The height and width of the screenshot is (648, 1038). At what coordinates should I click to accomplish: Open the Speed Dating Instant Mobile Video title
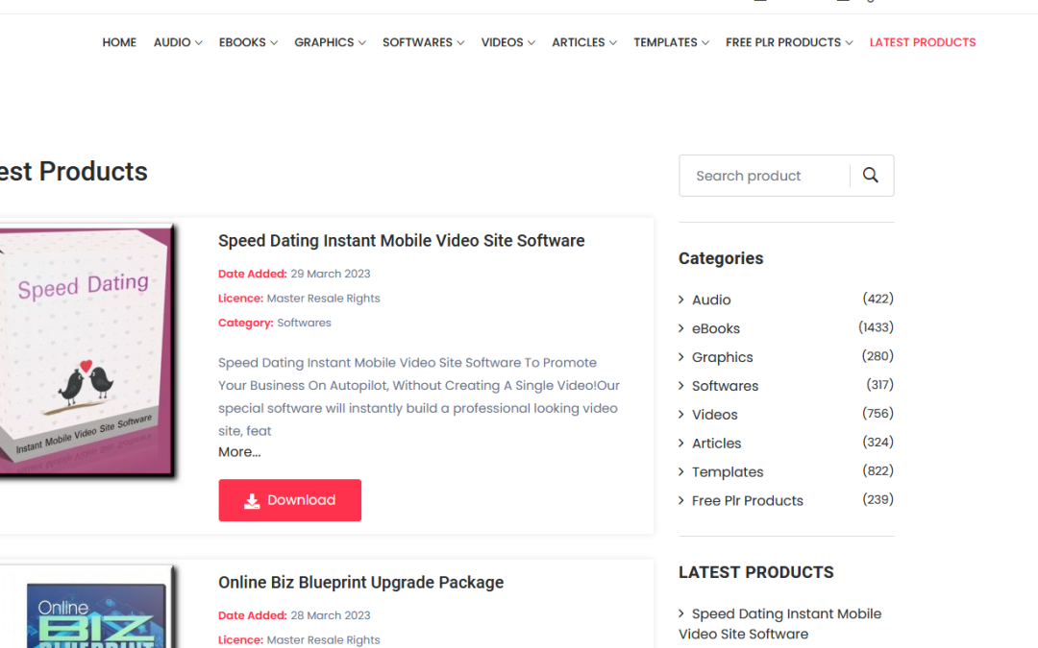pos(401,241)
